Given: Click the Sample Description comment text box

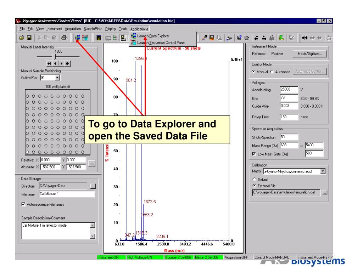Looking at the screenshot, I should [56, 231].
